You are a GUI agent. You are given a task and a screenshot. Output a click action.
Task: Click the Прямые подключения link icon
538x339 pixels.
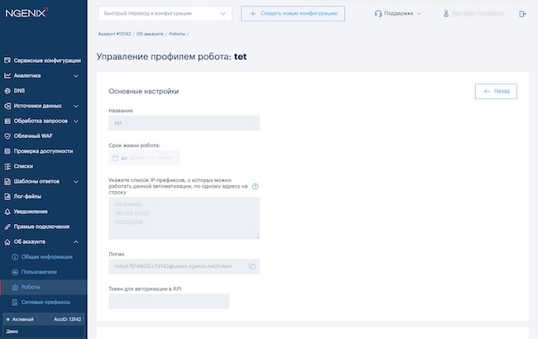(7, 227)
